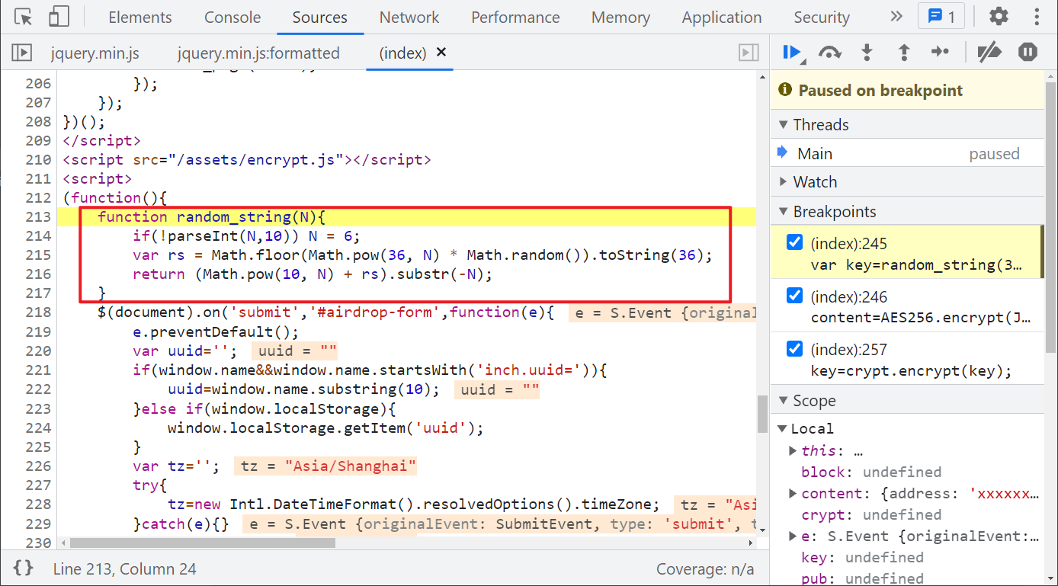Viewport: 1058px width, 586px height.
Task: Expand the 'this' variable
Action: (793, 450)
